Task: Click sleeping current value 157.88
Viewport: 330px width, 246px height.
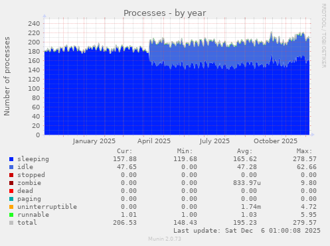Action: point(125,159)
